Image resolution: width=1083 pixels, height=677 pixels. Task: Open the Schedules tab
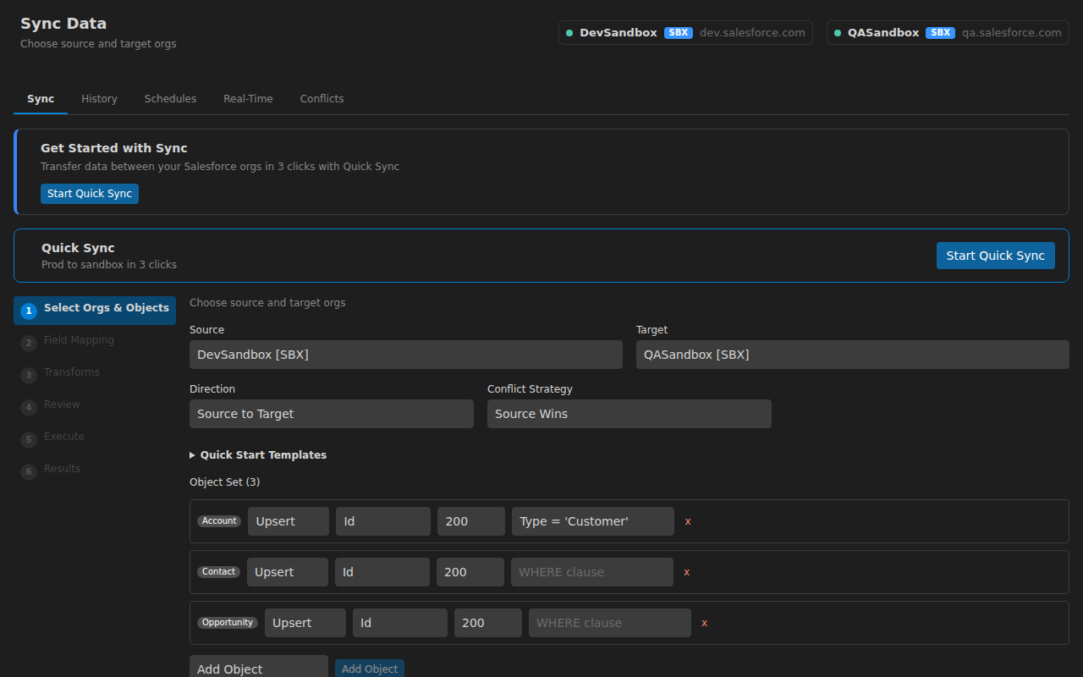170,99
